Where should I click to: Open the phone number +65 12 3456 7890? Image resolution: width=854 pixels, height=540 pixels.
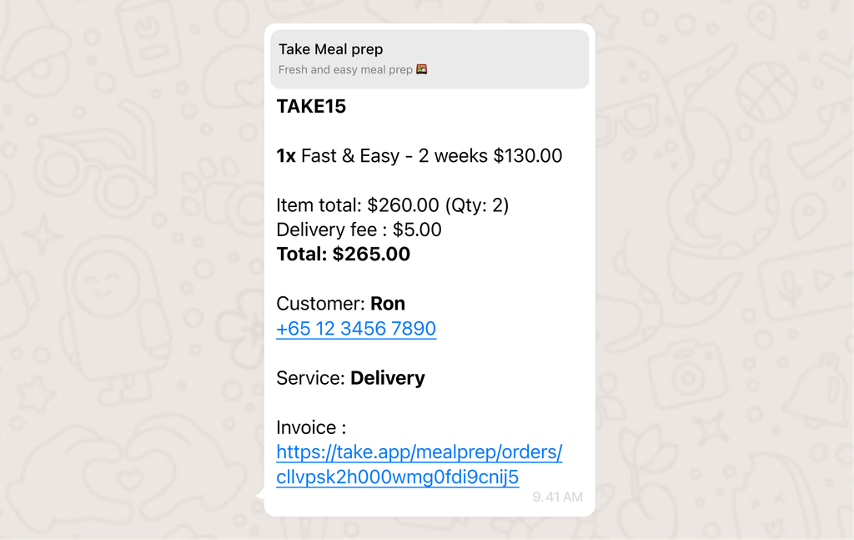355,329
